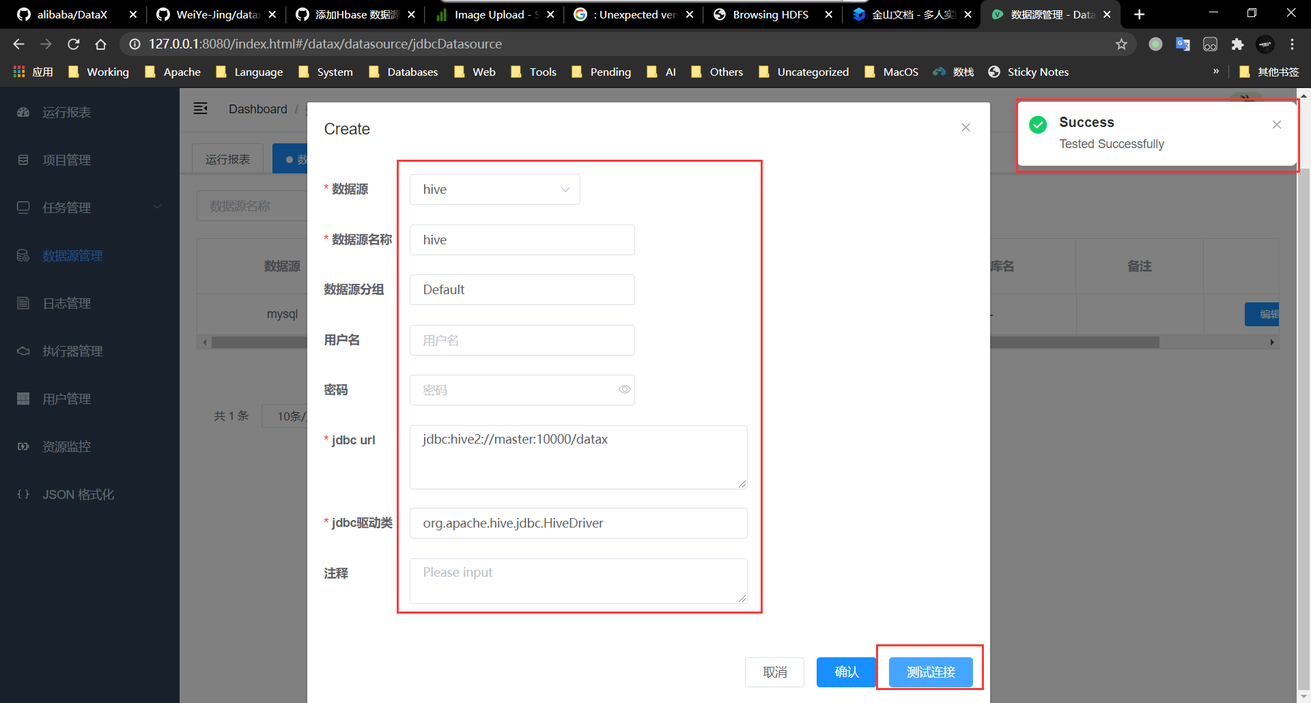Image resolution: width=1311 pixels, height=703 pixels.
Task: Click the browser home icon
Action: [100, 44]
